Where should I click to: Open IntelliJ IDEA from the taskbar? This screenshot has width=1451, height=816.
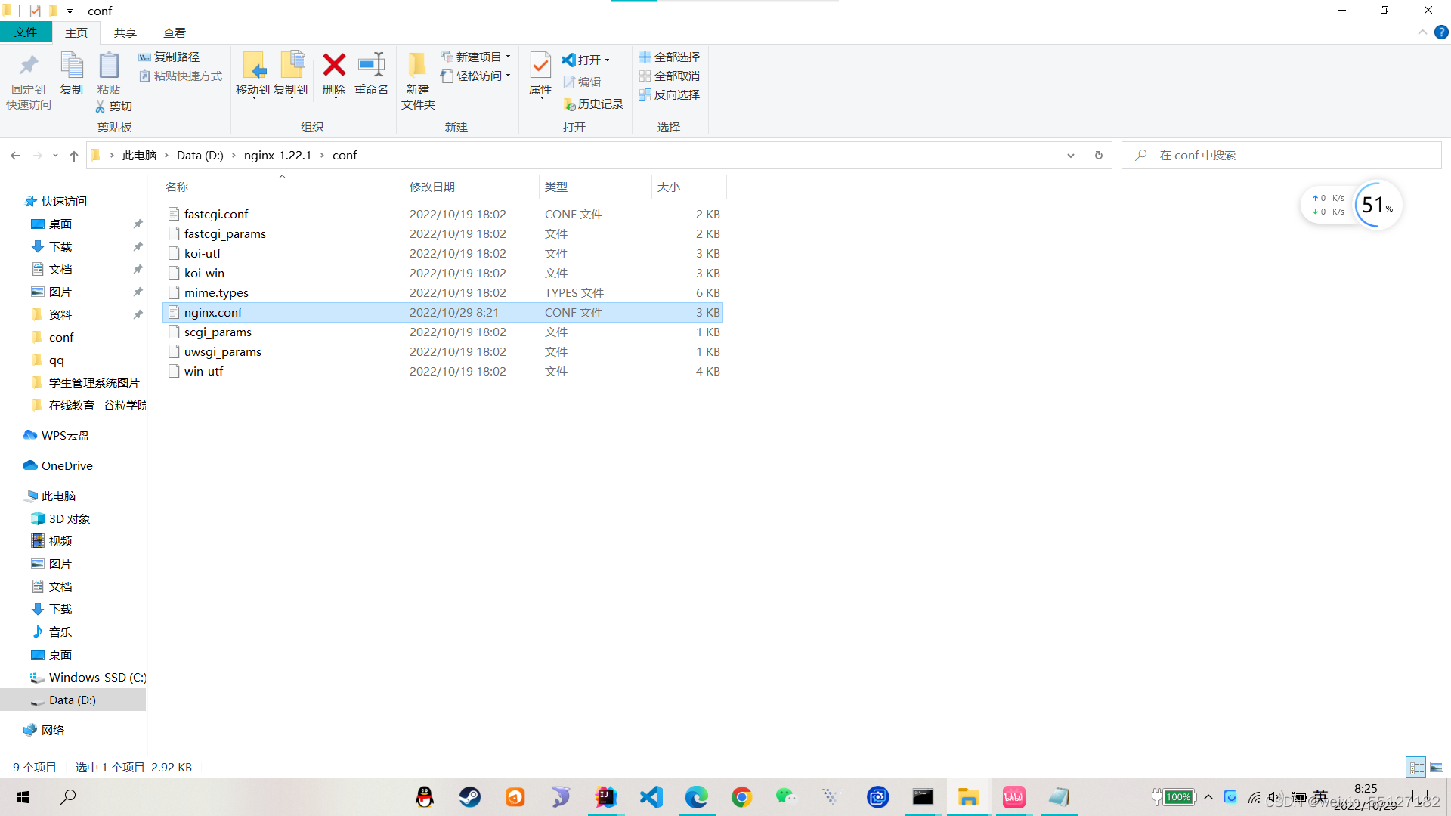pyautogui.click(x=605, y=796)
